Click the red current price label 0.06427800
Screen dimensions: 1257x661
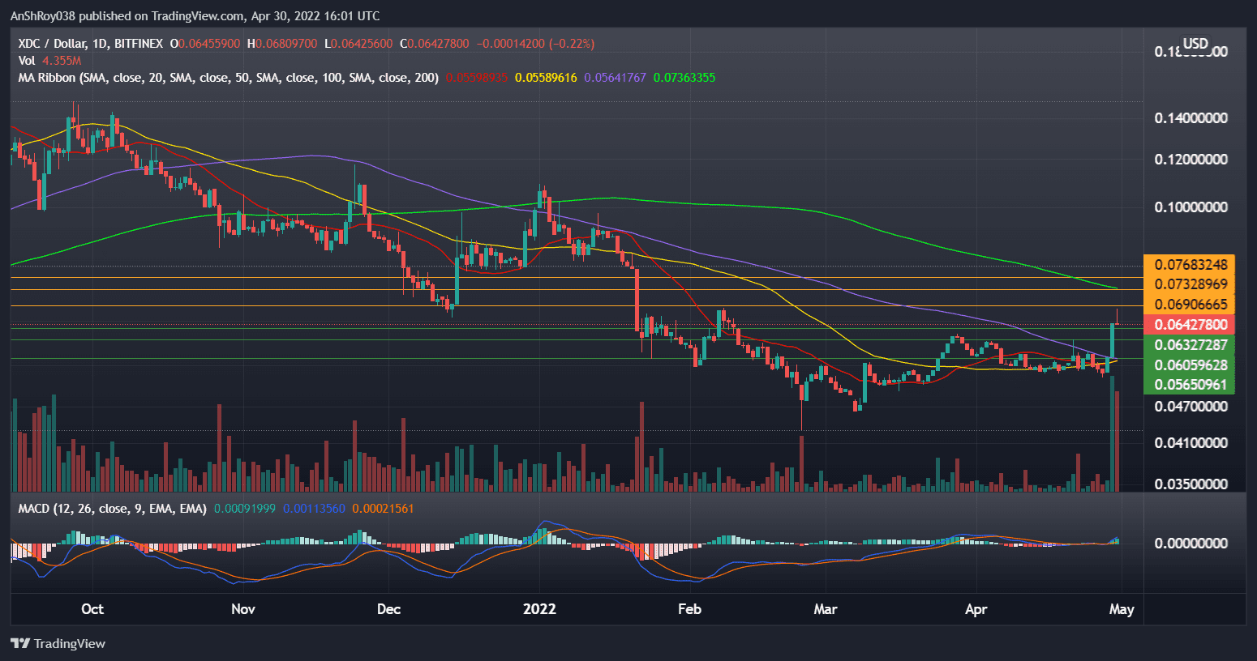tap(1189, 325)
